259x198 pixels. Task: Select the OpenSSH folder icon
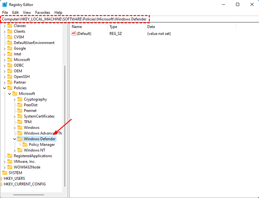tap(10, 76)
